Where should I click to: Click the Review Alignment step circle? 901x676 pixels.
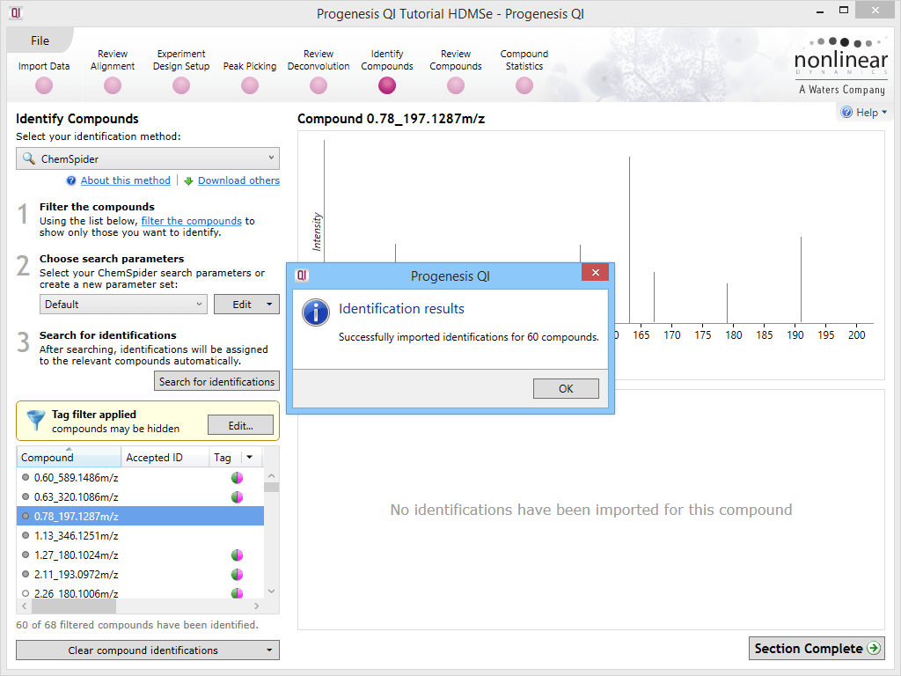113,85
